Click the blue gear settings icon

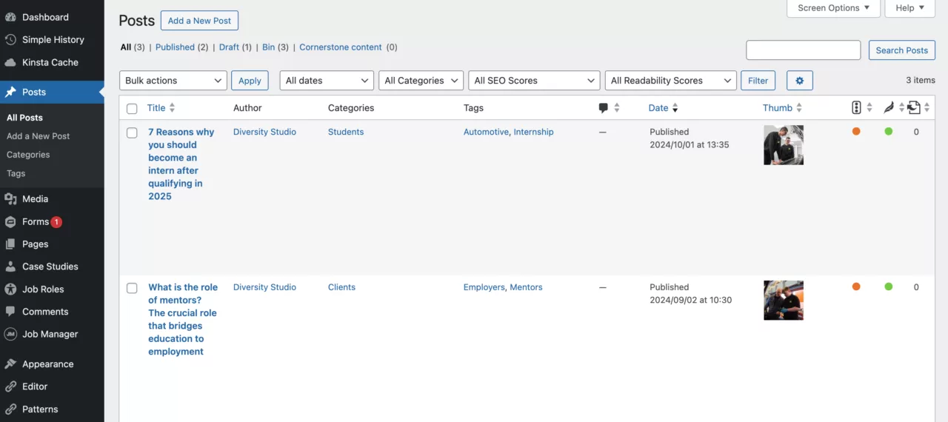[799, 81]
